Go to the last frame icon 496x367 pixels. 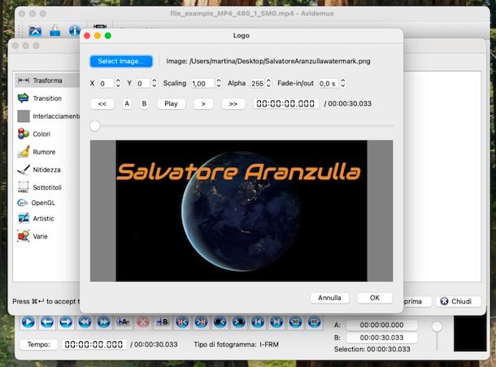click(x=276, y=322)
